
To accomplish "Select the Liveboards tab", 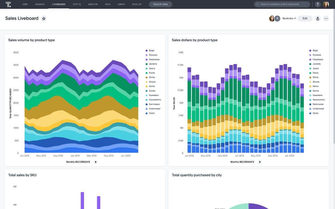I will click(59, 4).
